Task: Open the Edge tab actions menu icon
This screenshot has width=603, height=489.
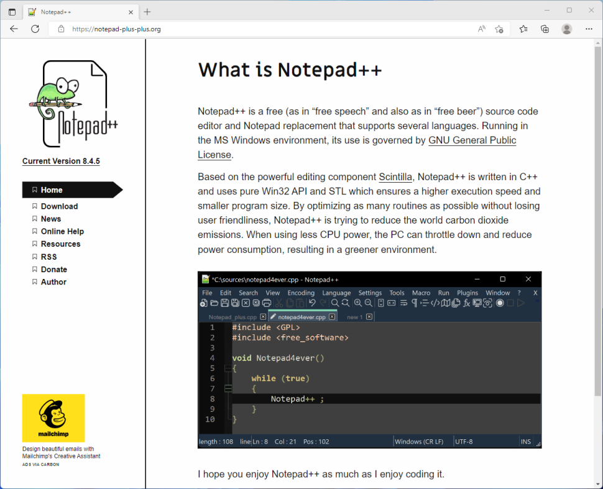Action: tap(12, 12)
